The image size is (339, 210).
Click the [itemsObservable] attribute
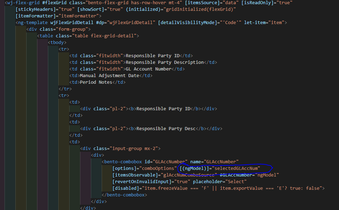135,175
